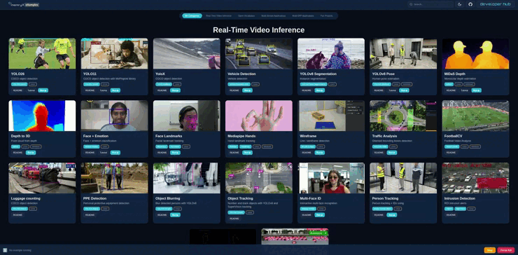Screen dimensions: 518x255
Task: Open README for YOLO11
Action: 90,90
